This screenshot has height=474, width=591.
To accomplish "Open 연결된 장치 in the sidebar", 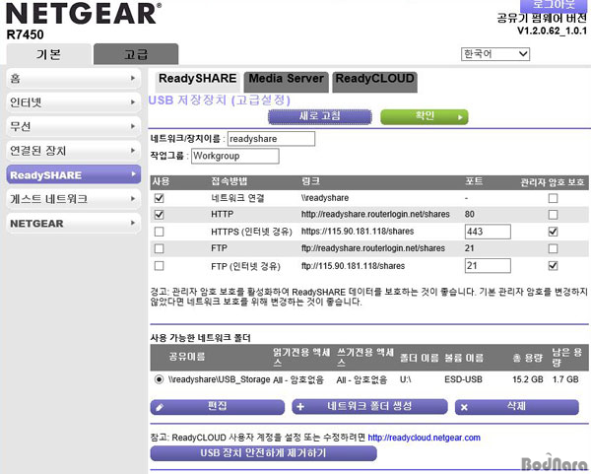I will [x=74, y=151].
